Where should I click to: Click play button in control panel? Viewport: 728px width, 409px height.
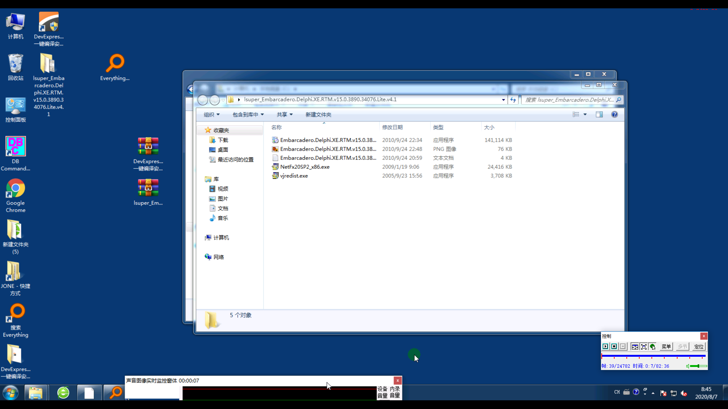[605, 347]
